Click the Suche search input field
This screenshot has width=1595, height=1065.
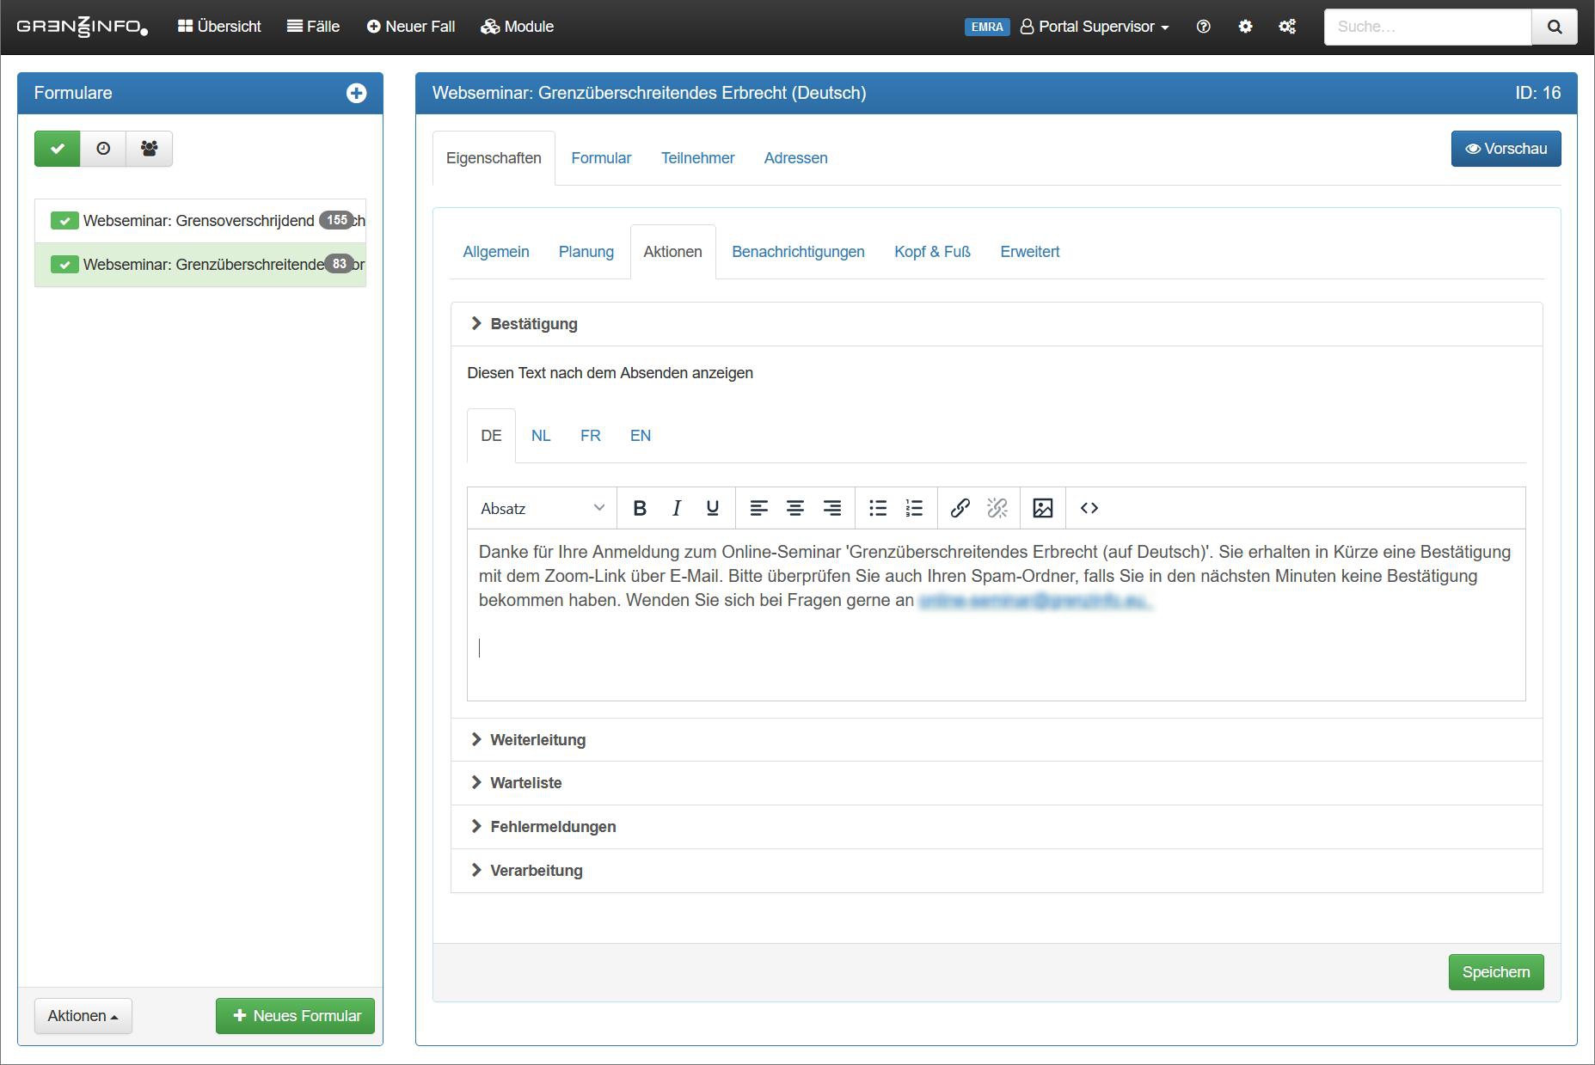click(1427, 27)
